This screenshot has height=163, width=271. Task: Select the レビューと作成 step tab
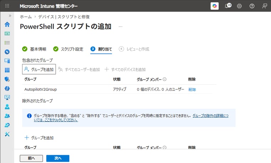(x=134, y=49)
